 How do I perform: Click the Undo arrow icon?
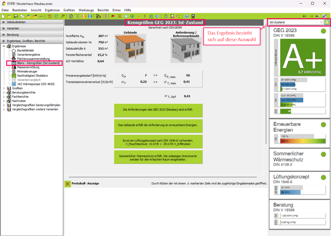point(50,16)
